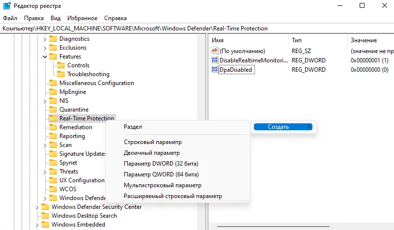Expand the Diagnostics tree node
394x230 pixels.
[x=45, y=39]
